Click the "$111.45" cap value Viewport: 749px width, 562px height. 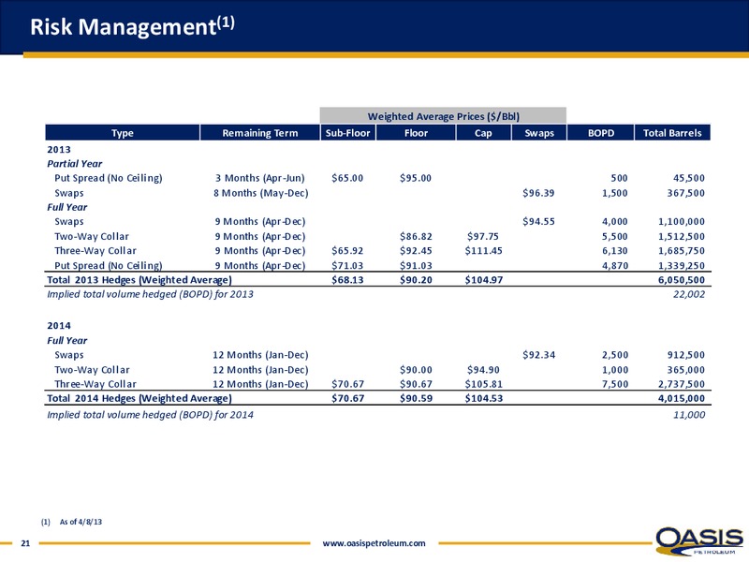pyautogui.click(x=483, y=251)
